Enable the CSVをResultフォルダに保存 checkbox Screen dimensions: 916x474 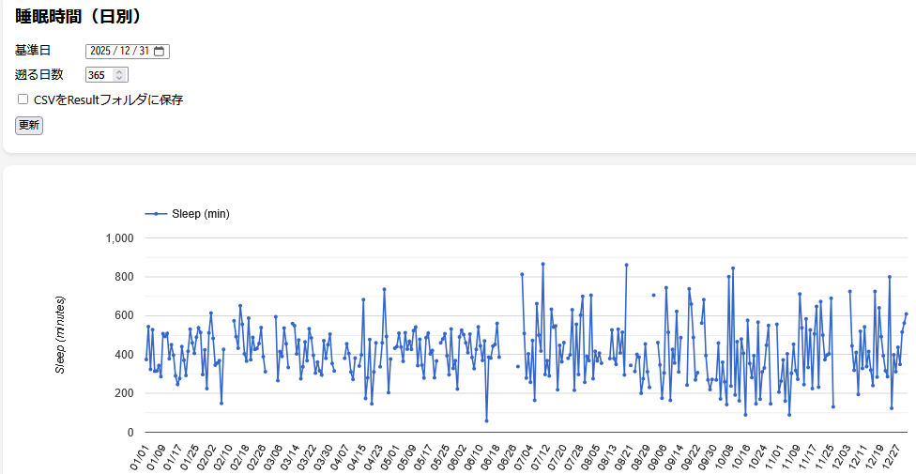[23, 99]
